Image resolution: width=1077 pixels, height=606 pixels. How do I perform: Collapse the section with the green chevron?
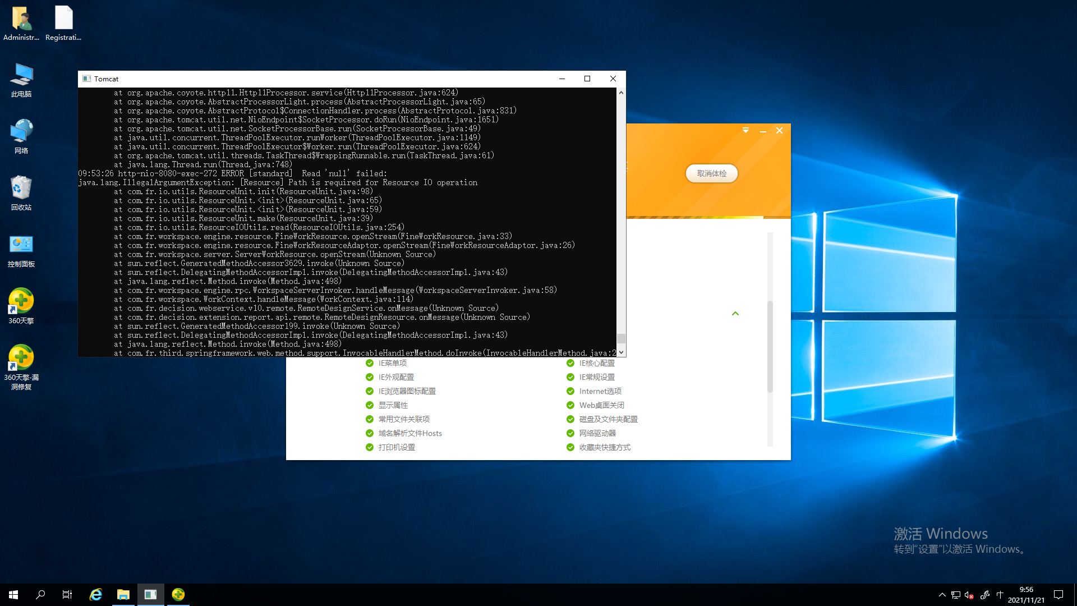click(x=735, y=314)
